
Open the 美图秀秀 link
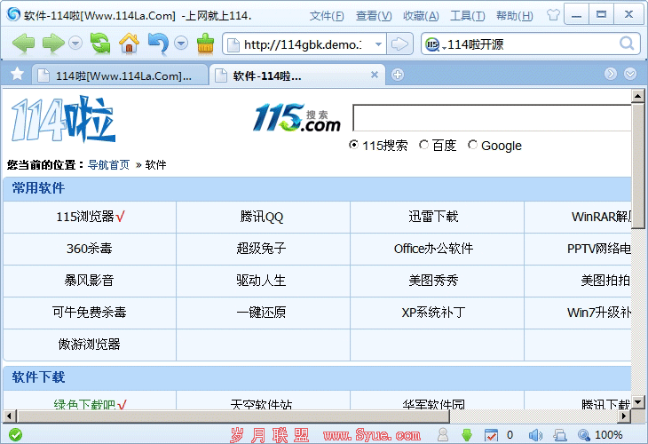coord(433,281)
